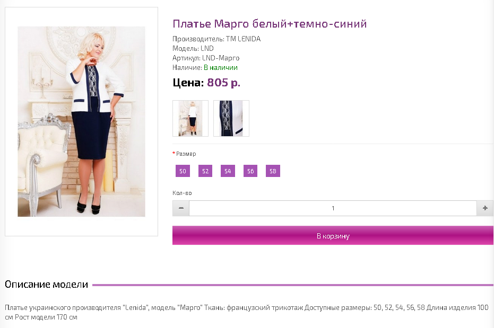Click the 'Описание модели' section heading
The image size is (494, 328).
[46, 285]
